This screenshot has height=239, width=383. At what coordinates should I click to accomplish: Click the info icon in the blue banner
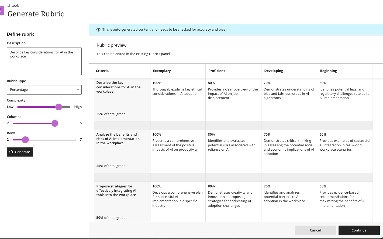98,30
